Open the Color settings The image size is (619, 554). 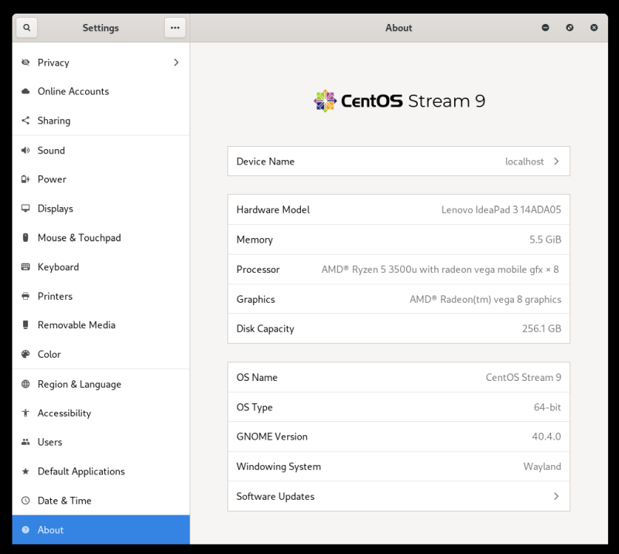pyautogui.click(x=101, y=354)
